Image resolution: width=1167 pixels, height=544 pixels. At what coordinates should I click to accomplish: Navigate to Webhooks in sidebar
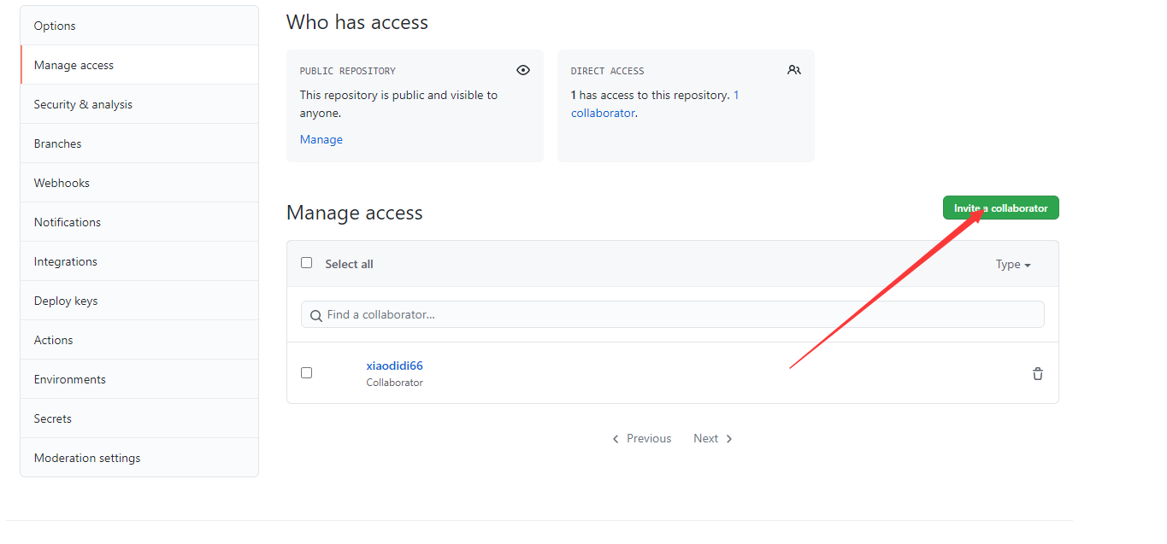tap(62, 183)
